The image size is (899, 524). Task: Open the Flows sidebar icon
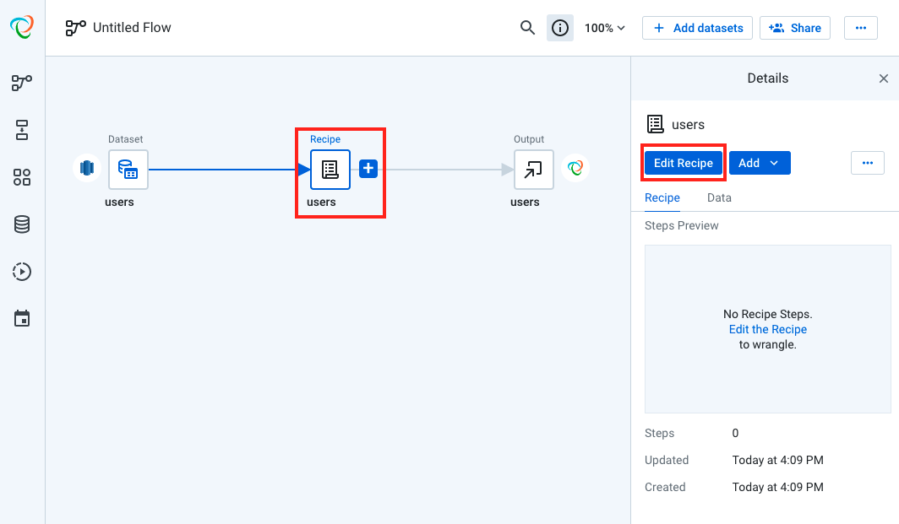[21, 82]
